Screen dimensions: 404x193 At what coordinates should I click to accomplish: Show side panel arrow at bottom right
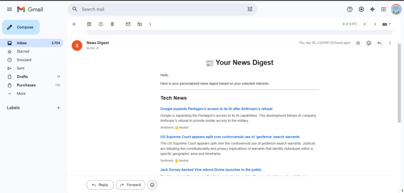click(x=402, y=190)
